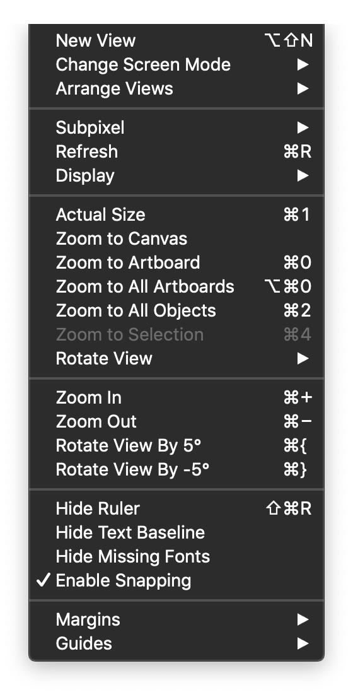Viewport: 353px width, 695px height.
Task: Expand the Subpixel submenu arrow
Action: point(303,127)
